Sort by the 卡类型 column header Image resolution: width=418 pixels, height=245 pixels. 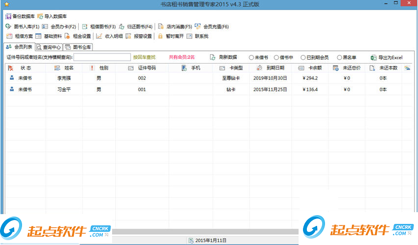coord(231,68)
